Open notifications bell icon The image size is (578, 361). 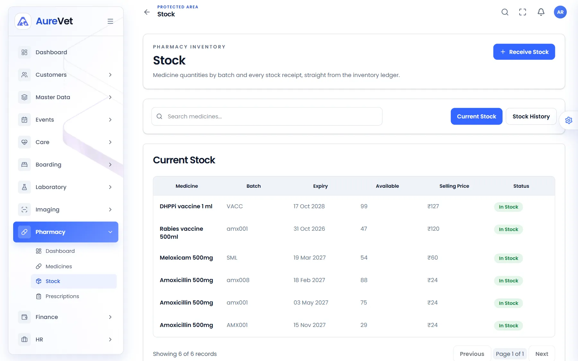pos(541,12)
